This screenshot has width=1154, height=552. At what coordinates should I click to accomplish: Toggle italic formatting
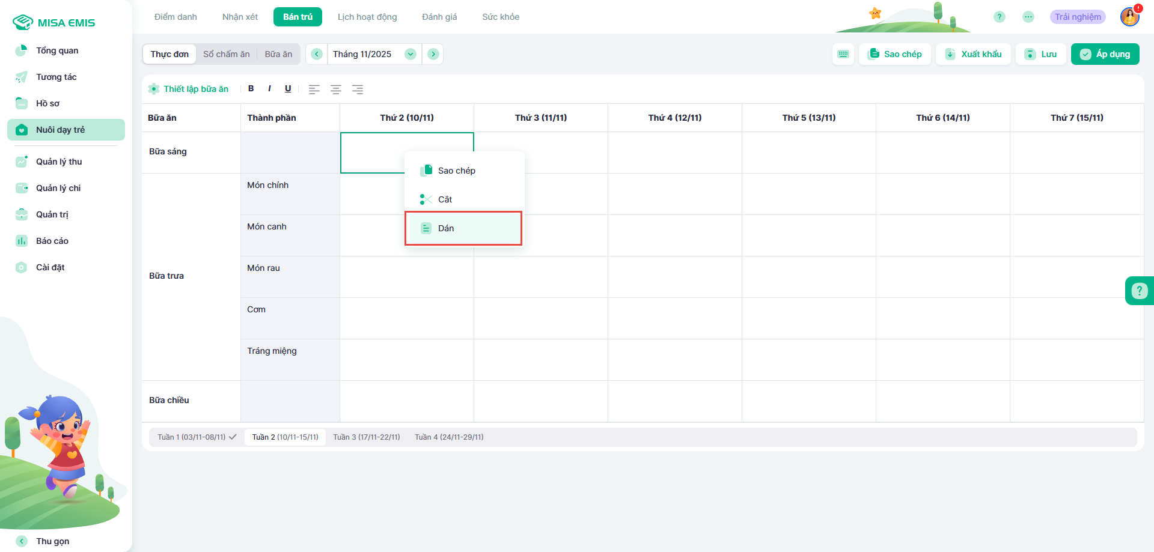point(269,89)
